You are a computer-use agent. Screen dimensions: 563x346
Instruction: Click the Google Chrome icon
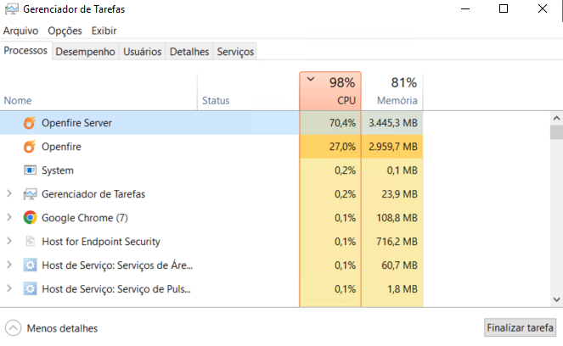pyautogui.click(x=31, y=218)
